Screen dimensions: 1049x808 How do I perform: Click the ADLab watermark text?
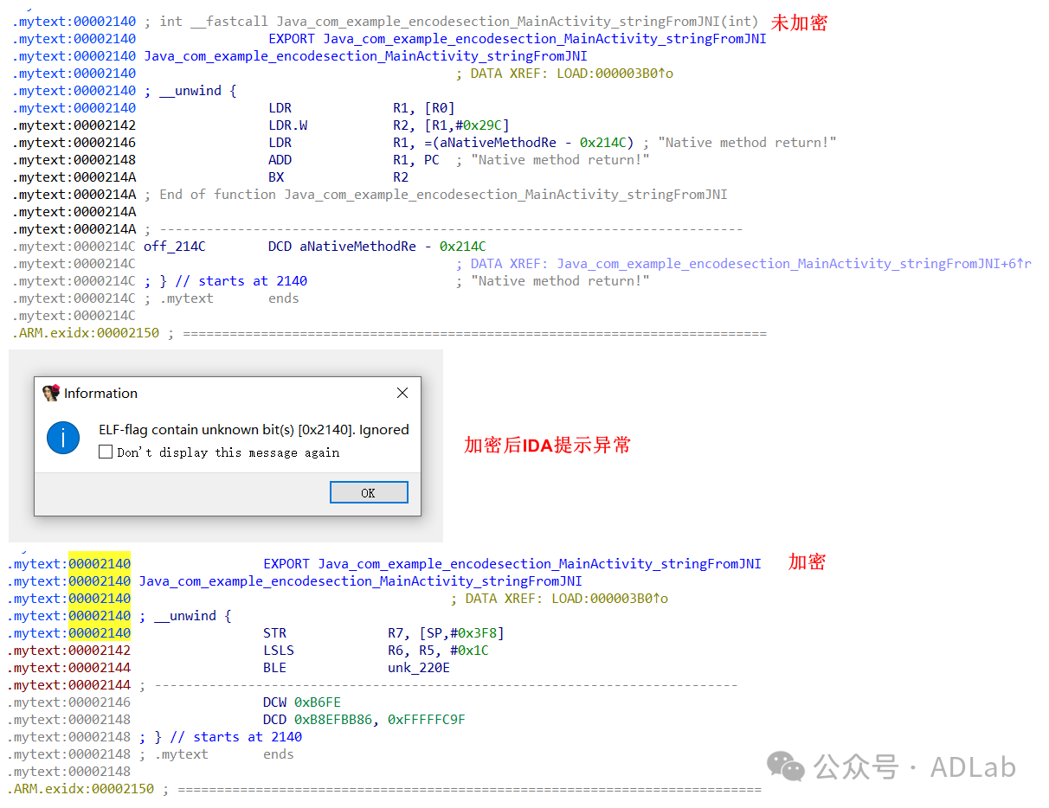coord(973,767)
